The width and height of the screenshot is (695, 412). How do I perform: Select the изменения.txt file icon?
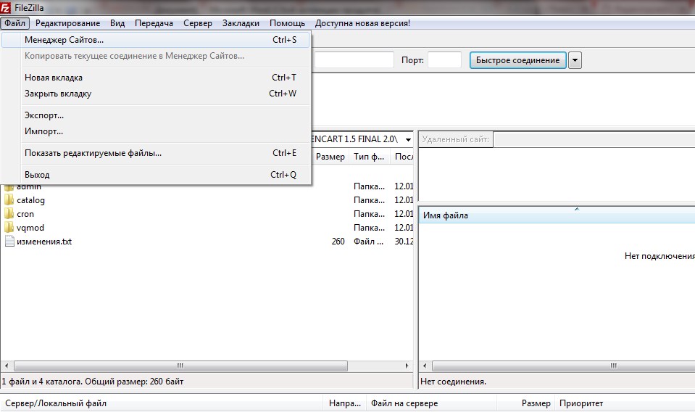tap(9, 242)
